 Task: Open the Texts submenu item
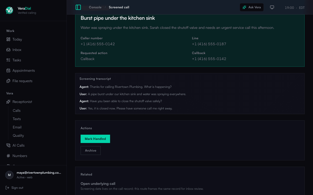pos(17,119)
